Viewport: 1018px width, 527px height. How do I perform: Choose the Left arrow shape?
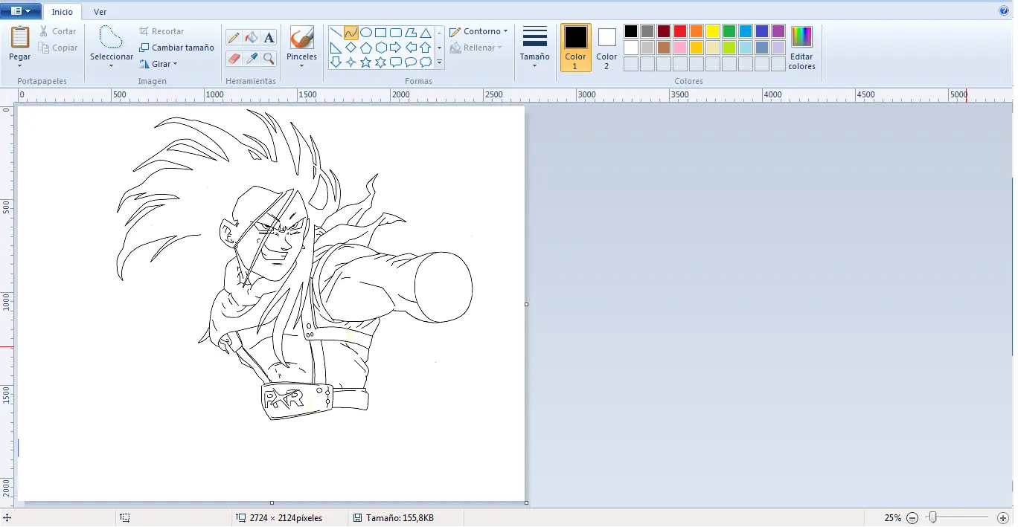(411, 48)
